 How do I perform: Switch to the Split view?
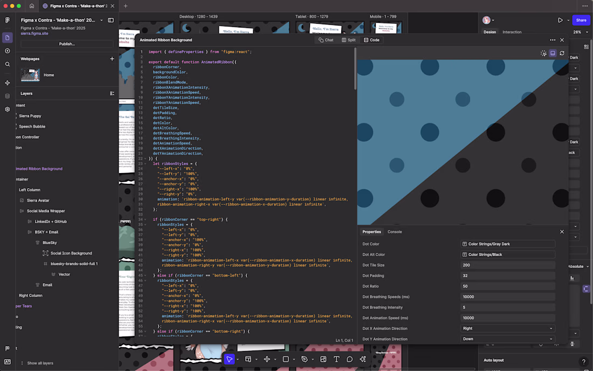(349, 40)
